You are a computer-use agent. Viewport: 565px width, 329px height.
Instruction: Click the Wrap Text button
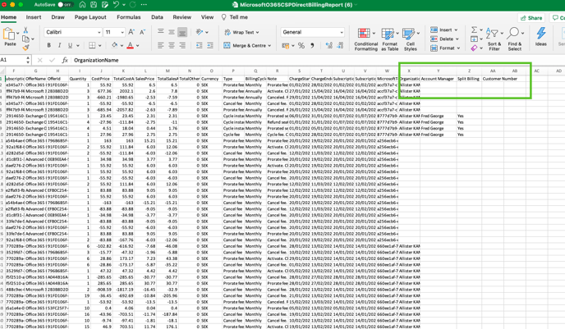coord(241,32)
